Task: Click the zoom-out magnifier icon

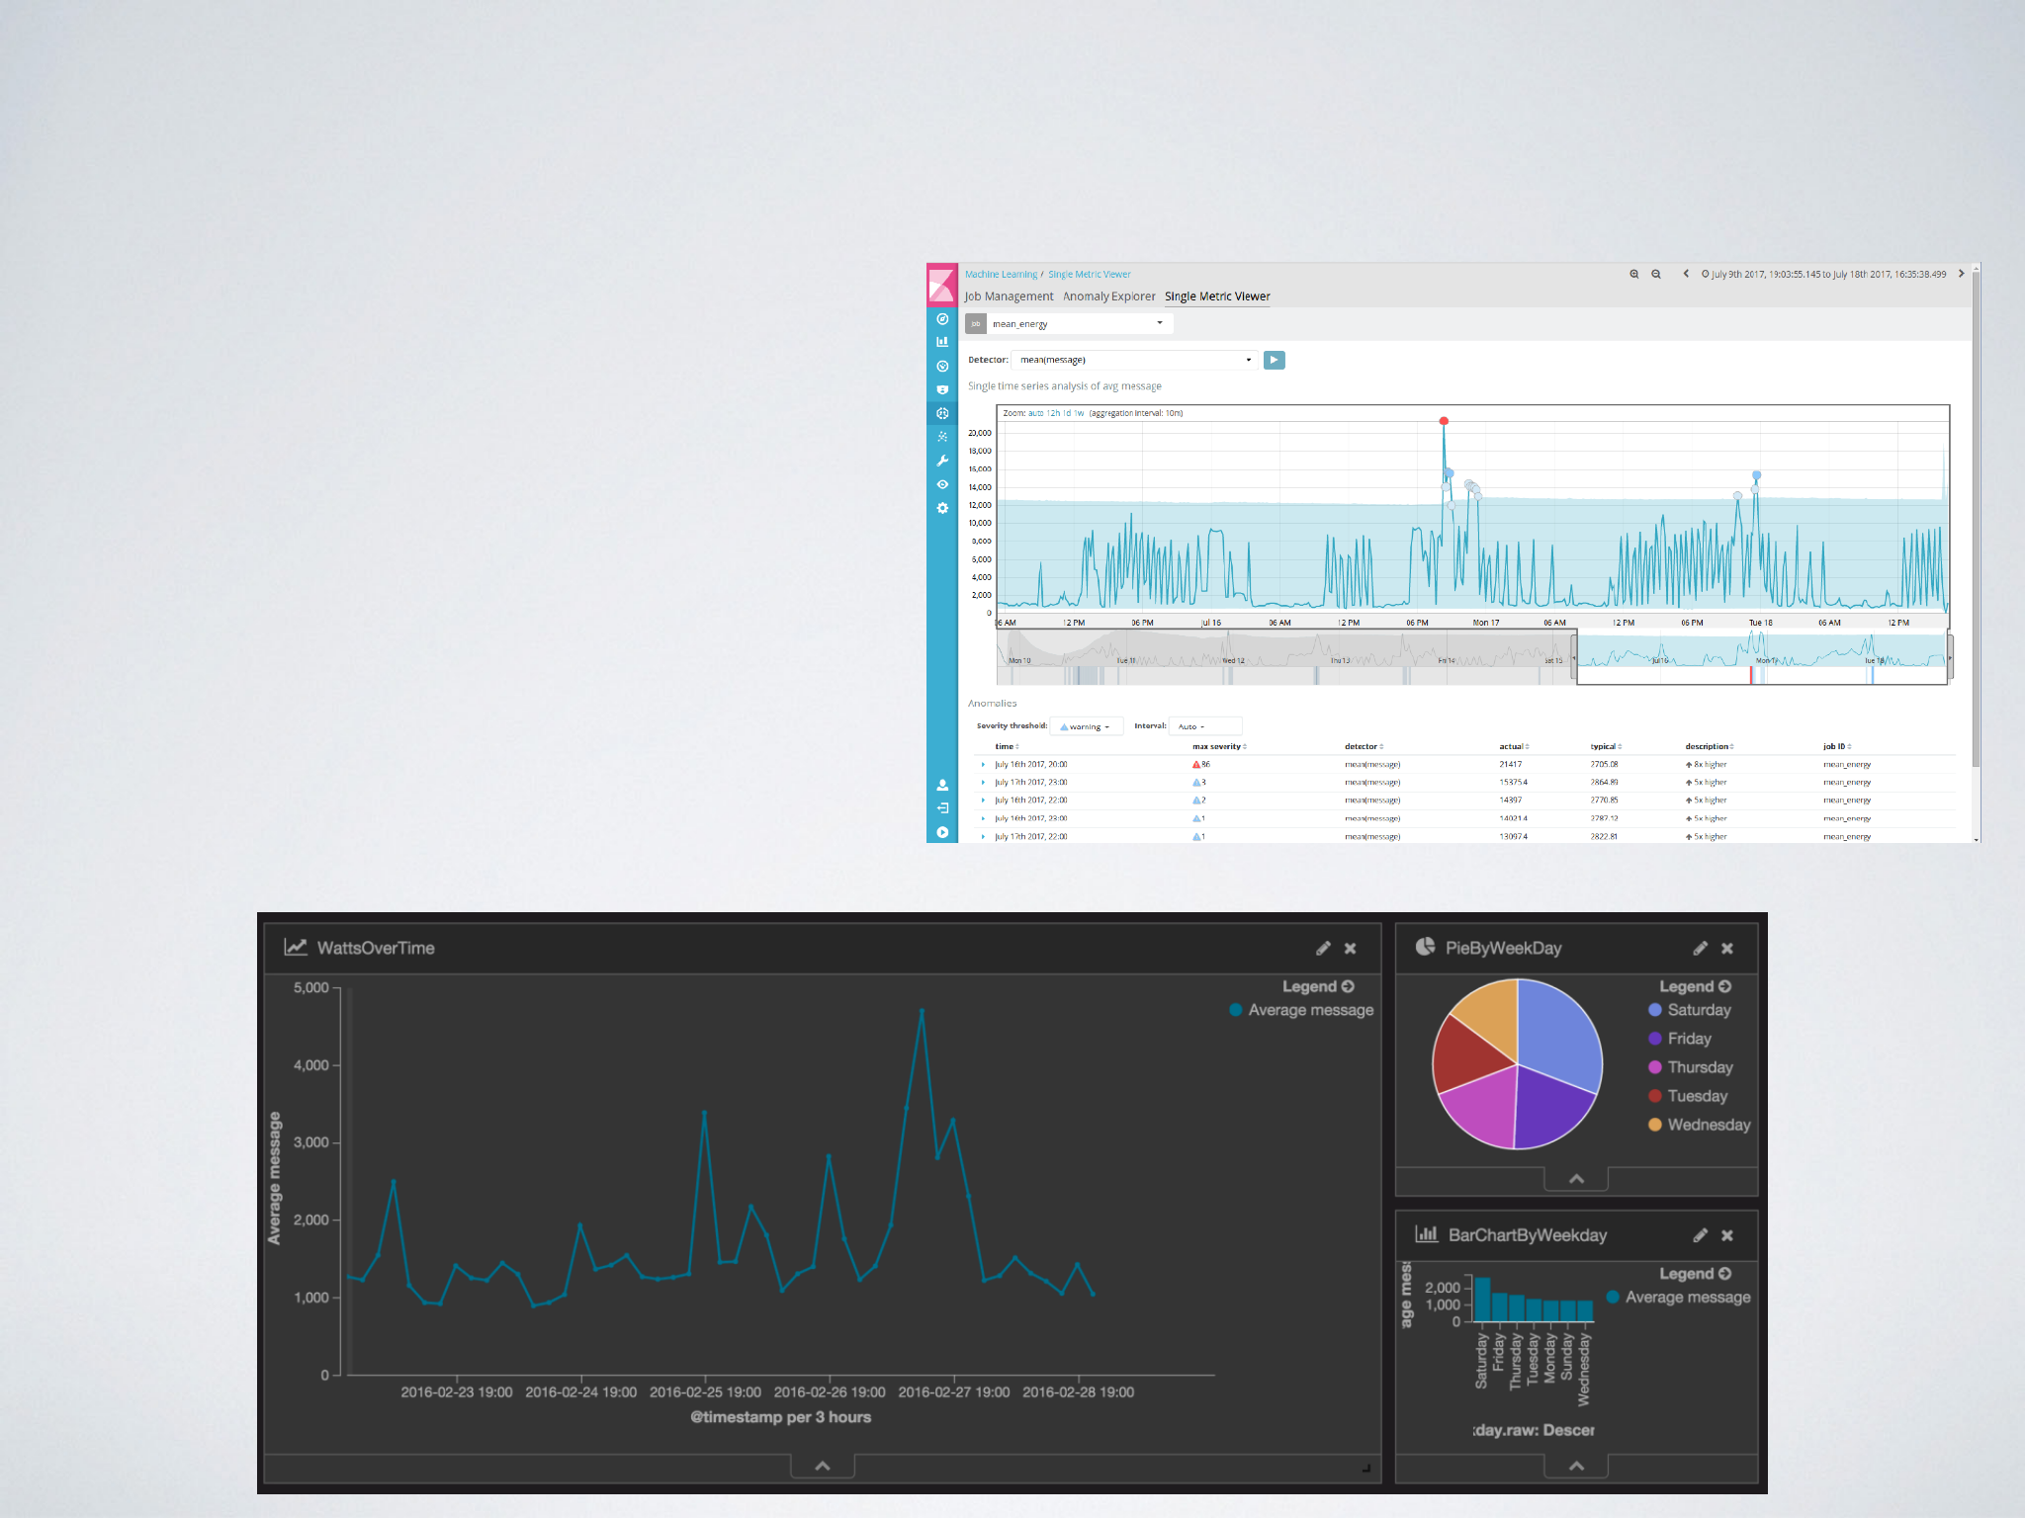Action: pos(1656,275)
